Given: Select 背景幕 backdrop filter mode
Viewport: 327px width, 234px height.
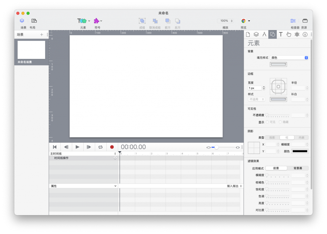Looking at the screenshot, I should pyautogui.click(x=298, y=168).
